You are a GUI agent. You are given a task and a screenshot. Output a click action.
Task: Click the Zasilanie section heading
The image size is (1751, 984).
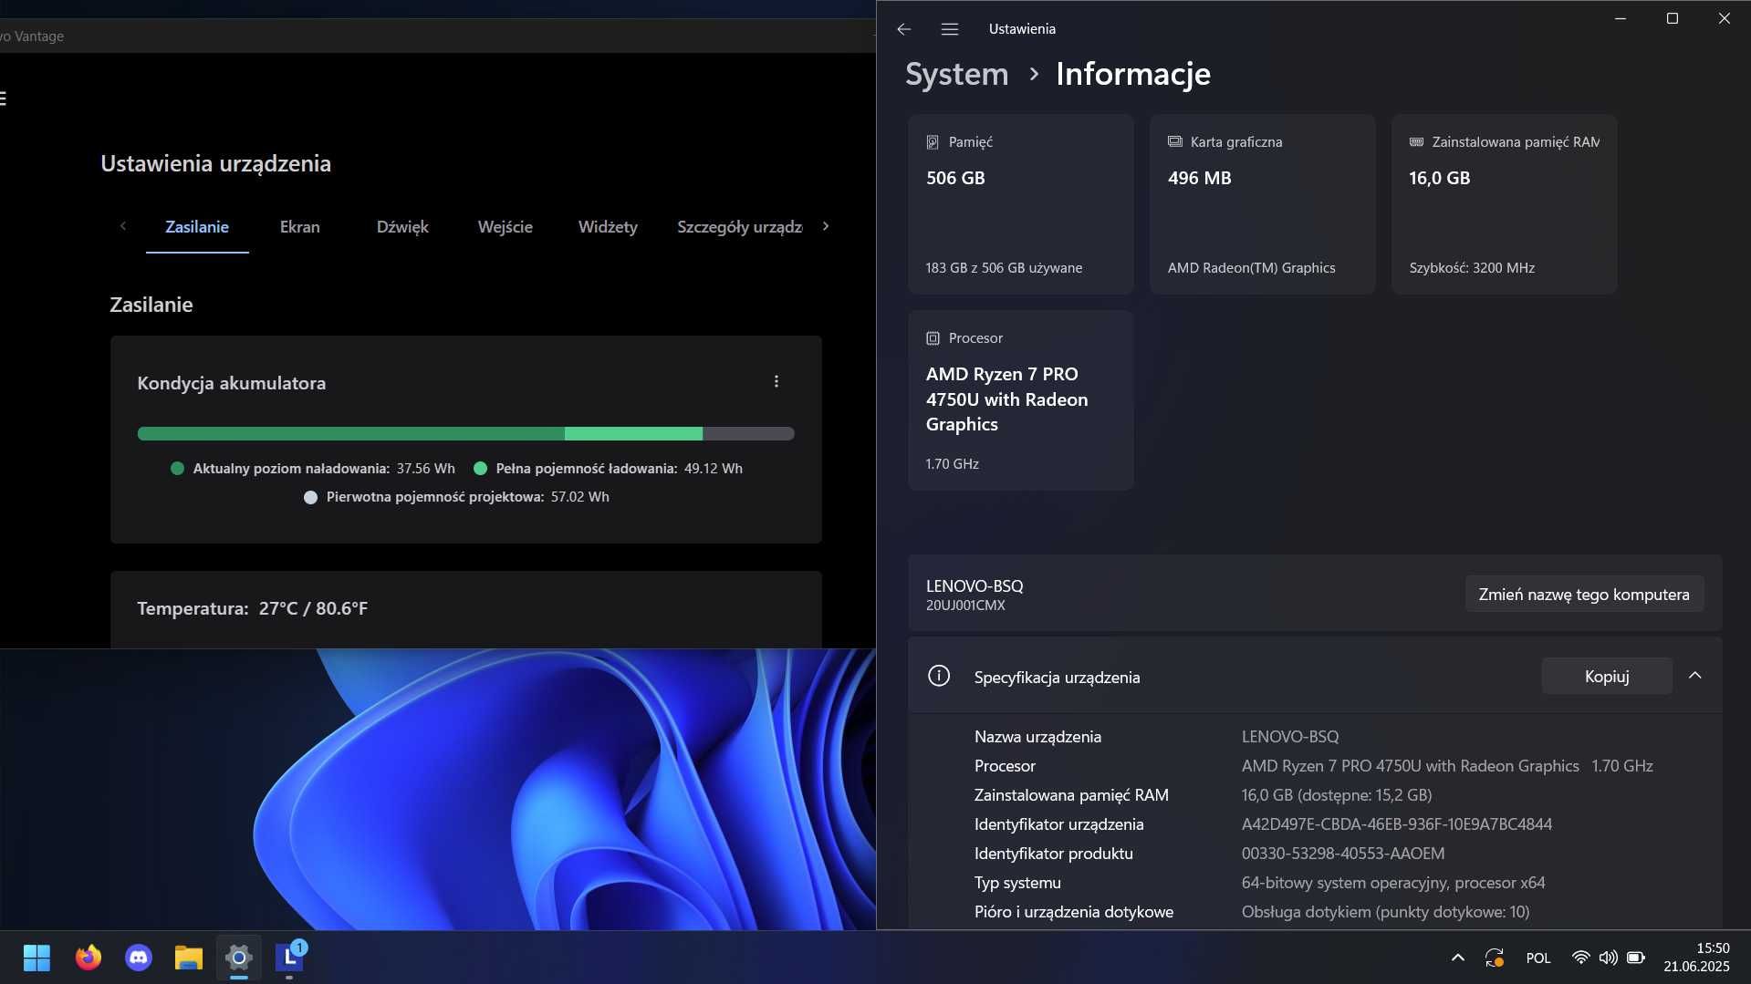pos(151,305)
